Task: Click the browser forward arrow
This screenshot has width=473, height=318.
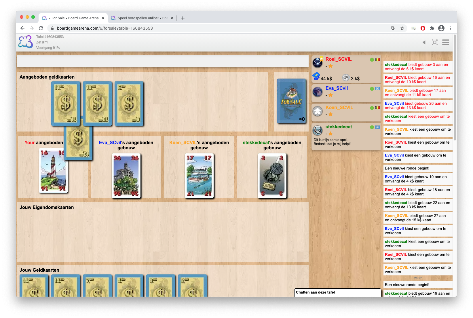Action: 32,28
